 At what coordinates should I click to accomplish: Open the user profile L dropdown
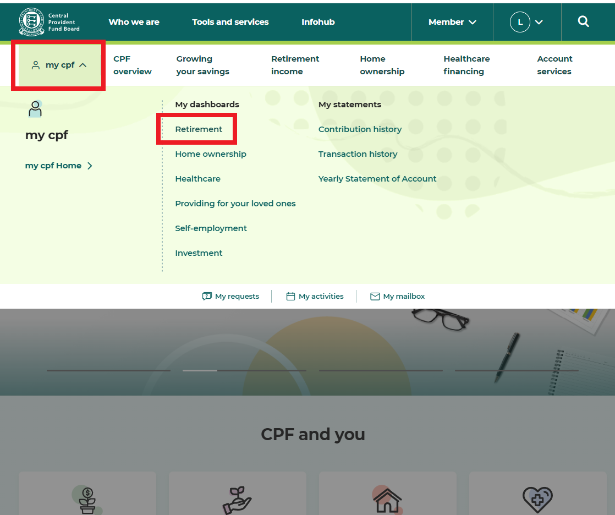[x=526, y=22]
